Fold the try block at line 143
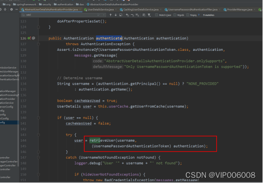263x183 pixels. (39, 135)
